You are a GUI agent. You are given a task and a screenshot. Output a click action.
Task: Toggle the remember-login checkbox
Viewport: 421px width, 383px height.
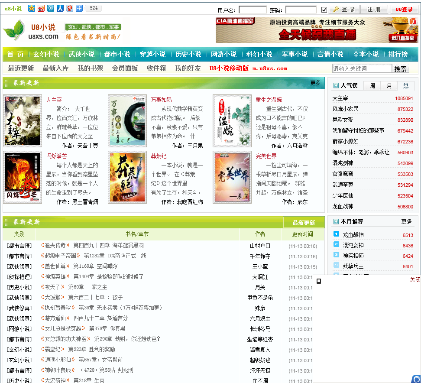(324, 10)
